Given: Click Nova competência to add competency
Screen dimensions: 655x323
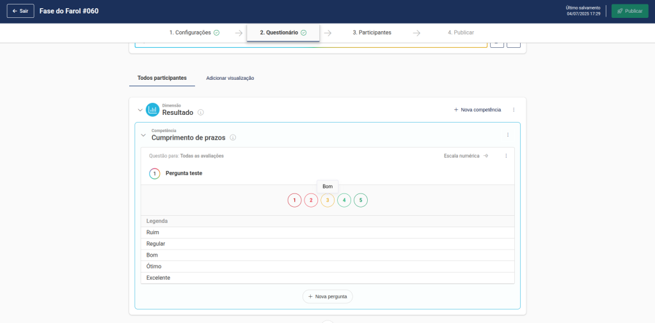Looking at the screenshot, I should coord(477,110).
